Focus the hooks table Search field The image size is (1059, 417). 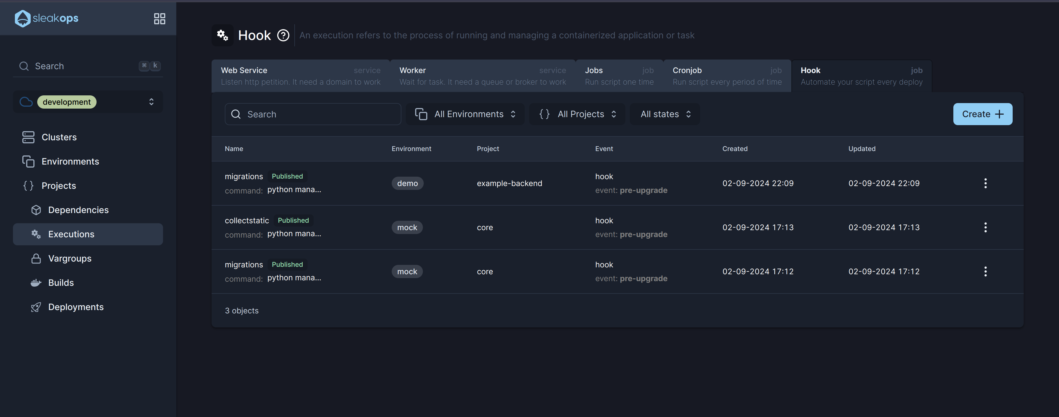tap(313, 114)
